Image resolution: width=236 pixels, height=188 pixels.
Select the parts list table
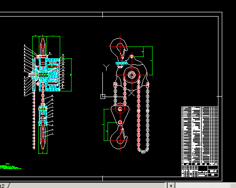(x=200, y=136)
